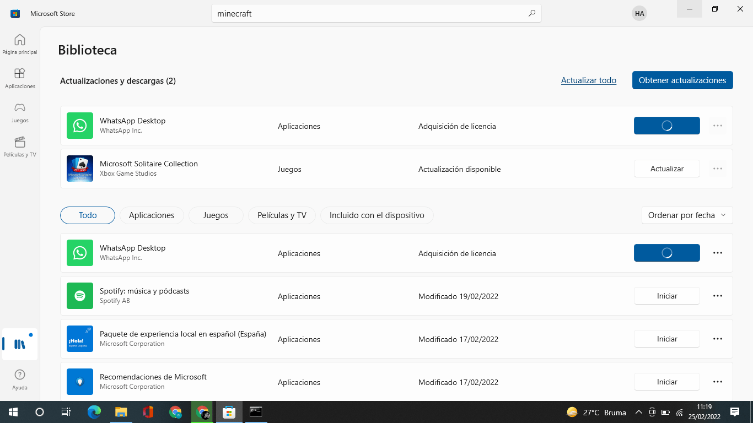Open Task View on taskbar

pos(66,412)
